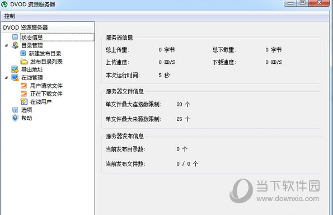
Task: Close the DVOD window
Action: click(319, 3)
